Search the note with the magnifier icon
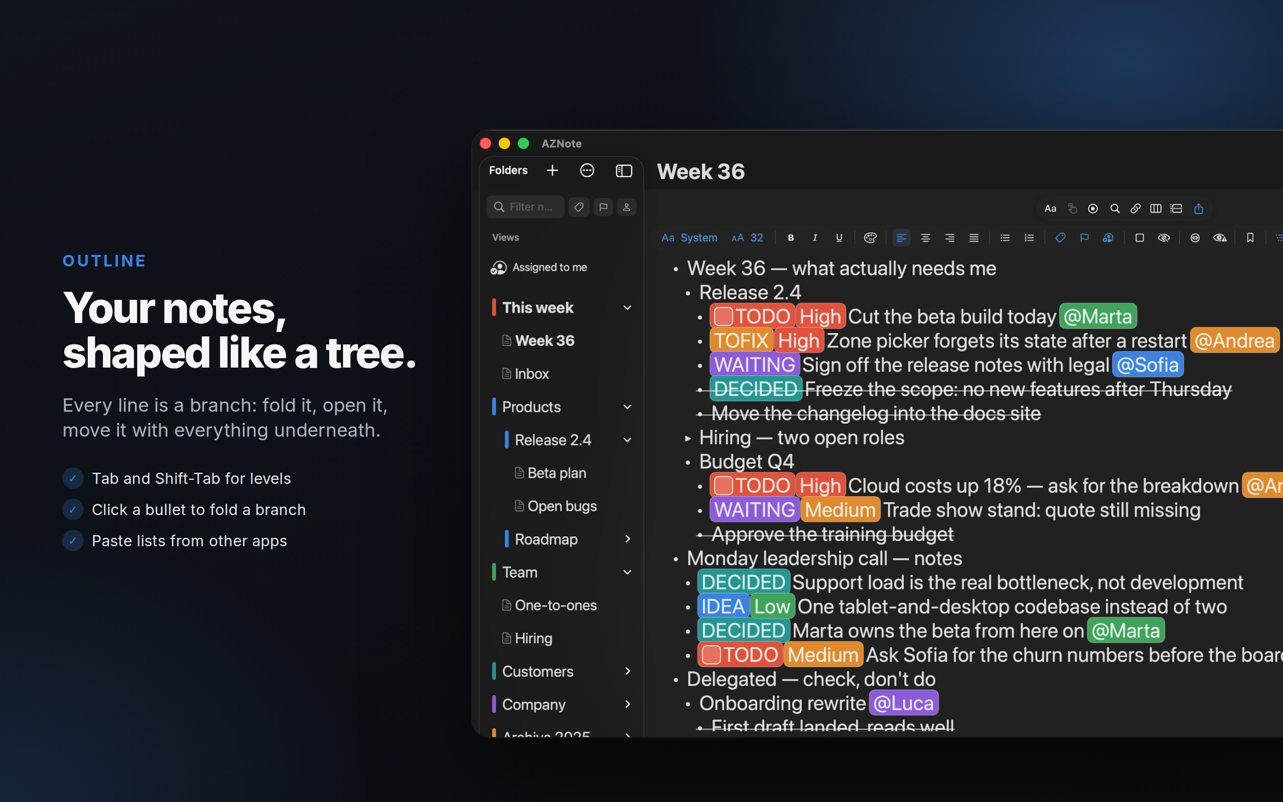 1115,209
